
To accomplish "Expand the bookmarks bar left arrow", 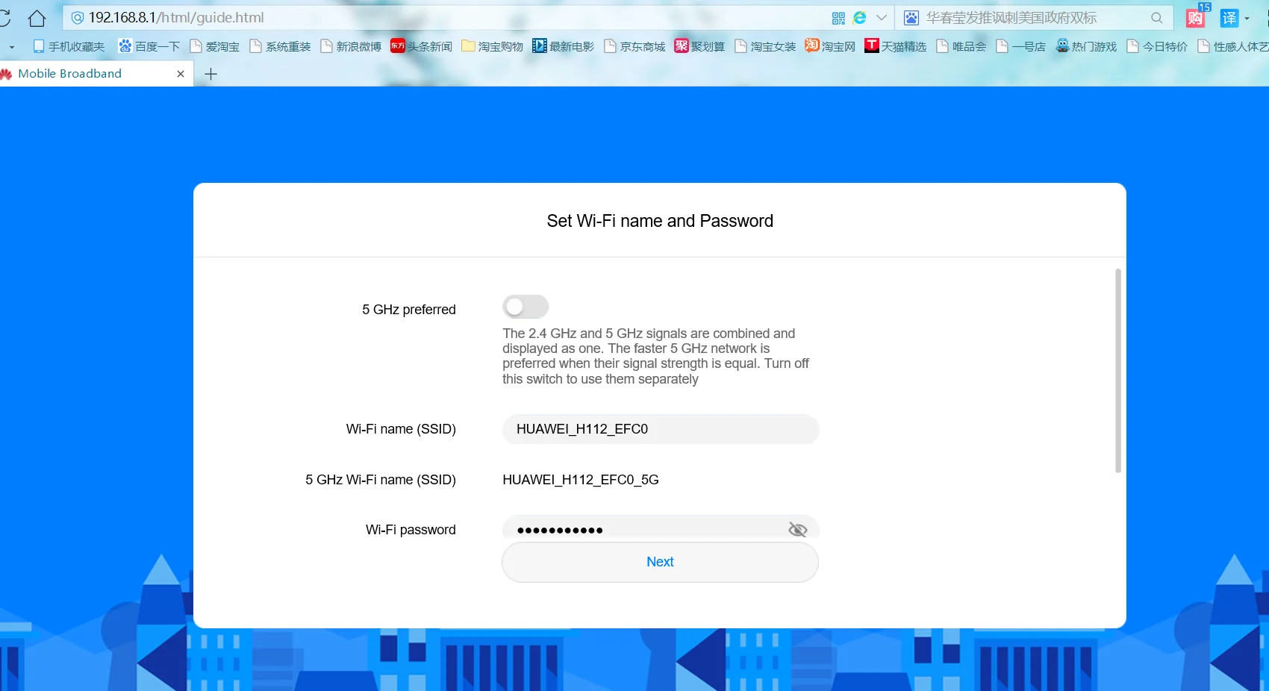I will [12, 47].
